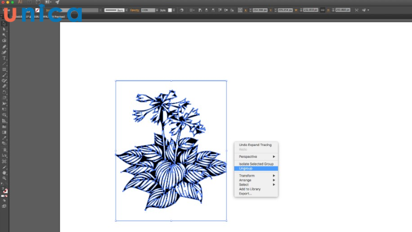Screen dimensions: 412x232
Task: Choose Isolate Selected Group
Action: [256, 164]
